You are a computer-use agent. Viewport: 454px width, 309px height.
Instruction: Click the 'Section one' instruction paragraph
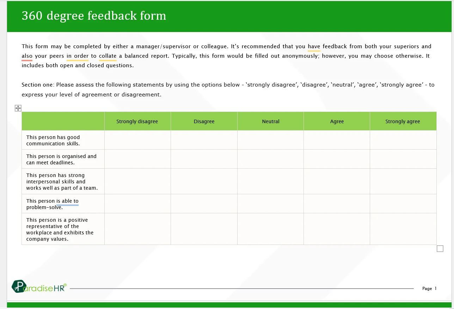pos(228,90)
